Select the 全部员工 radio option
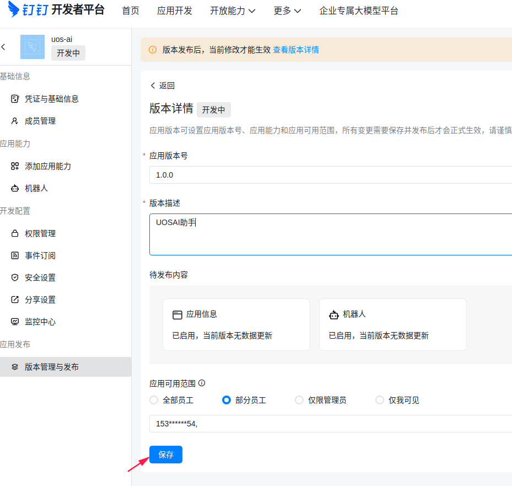 154,400
